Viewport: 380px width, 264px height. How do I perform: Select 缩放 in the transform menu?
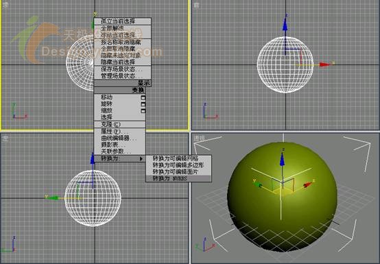coord(120,110)
